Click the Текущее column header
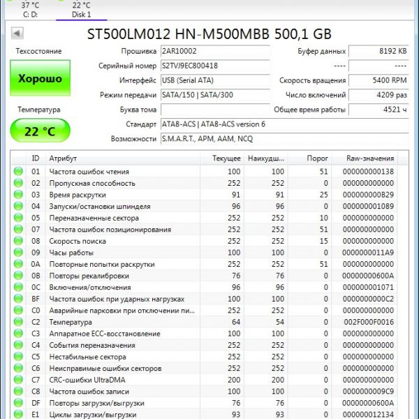Viewport: 419px width, 419px height. click(x=222, y=159)
